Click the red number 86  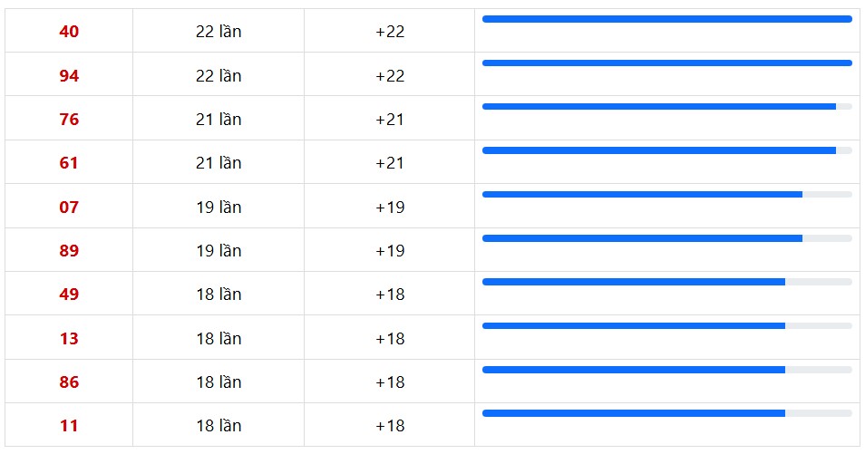(69, 382)
